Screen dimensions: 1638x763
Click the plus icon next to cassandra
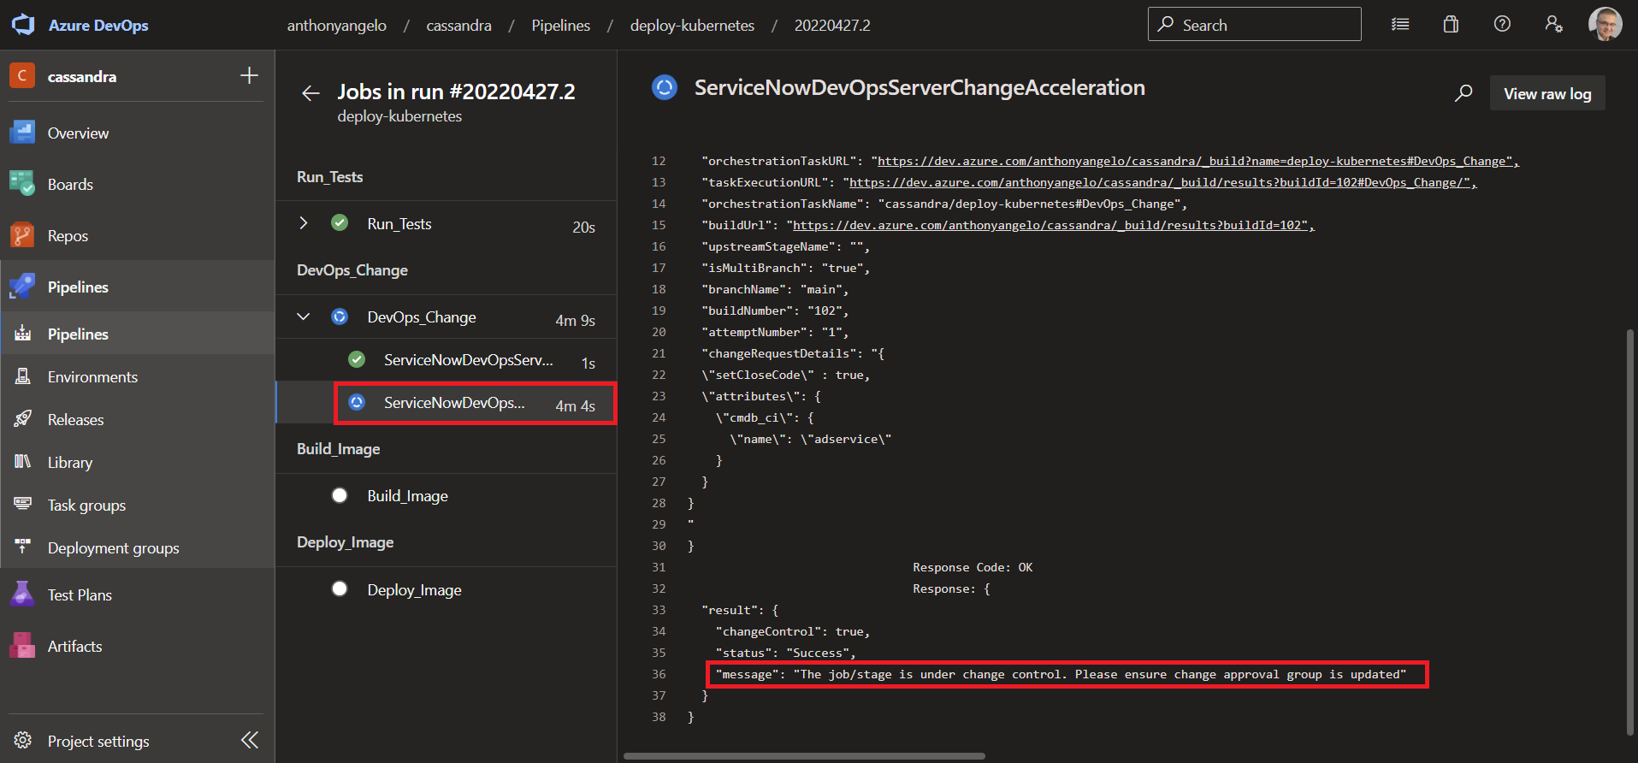point(249,76)
